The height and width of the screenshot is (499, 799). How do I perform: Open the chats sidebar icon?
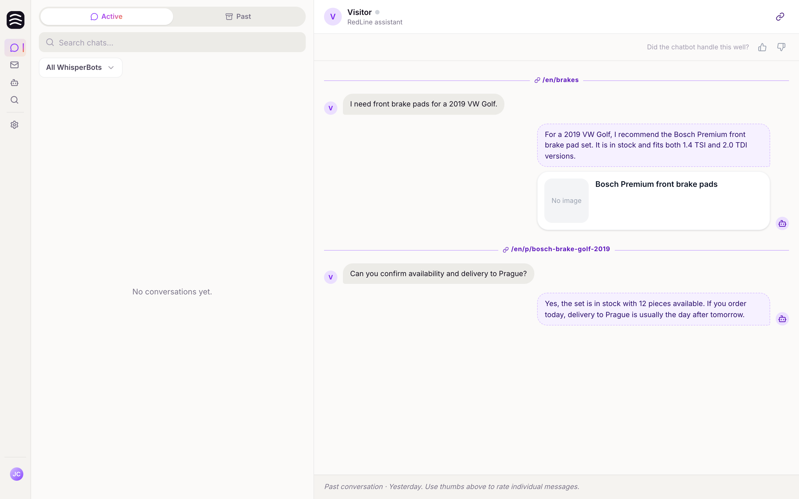15,48
